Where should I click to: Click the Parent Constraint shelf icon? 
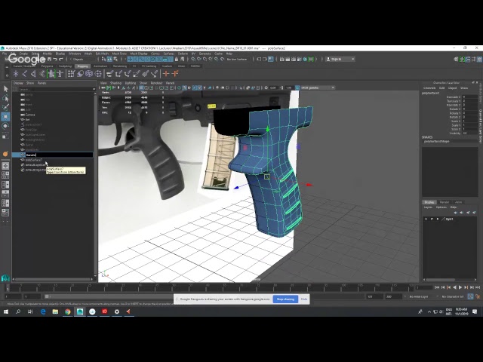pos(109,74)
